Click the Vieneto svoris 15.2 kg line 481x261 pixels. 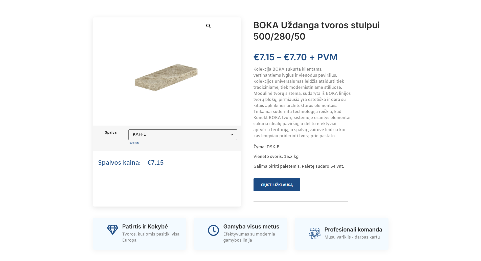(276, 156)
